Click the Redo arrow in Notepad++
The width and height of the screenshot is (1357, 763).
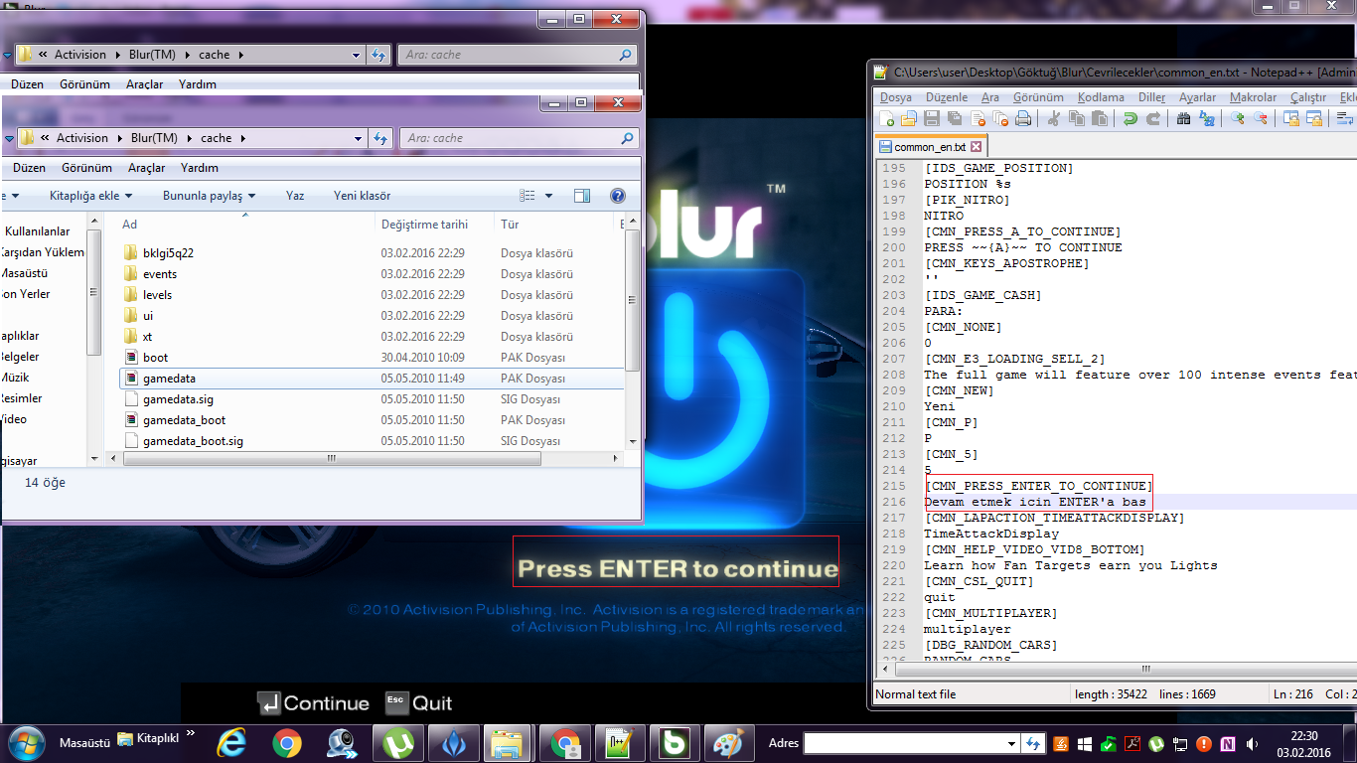[1152, 118]
